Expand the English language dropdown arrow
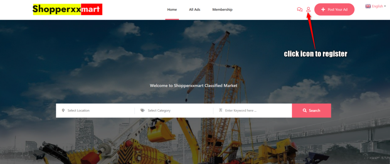This screenshot has width=390, height=164. click(385, 6)
